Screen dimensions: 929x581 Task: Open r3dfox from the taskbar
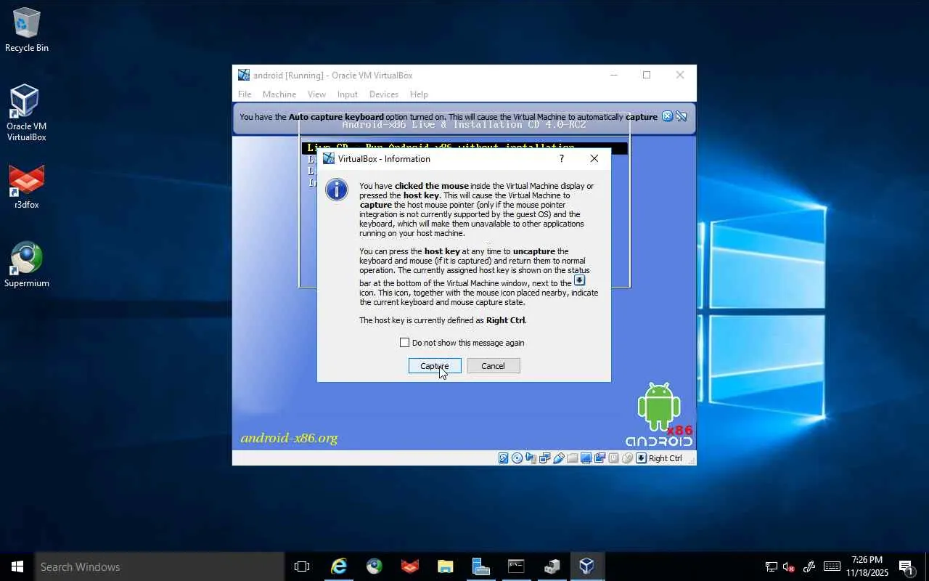tap(409, 566)
